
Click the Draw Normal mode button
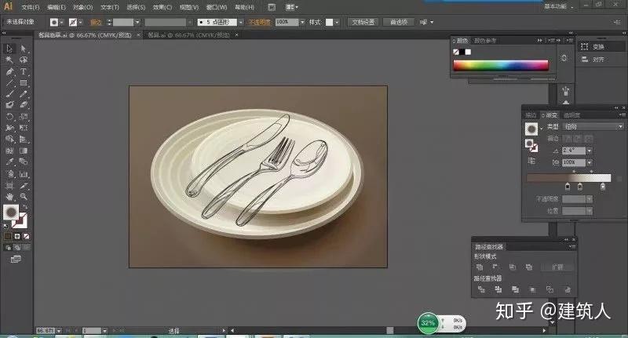[x=8, y=248]
